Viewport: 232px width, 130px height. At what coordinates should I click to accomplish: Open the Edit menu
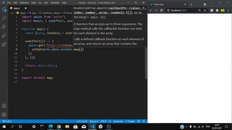15,3
